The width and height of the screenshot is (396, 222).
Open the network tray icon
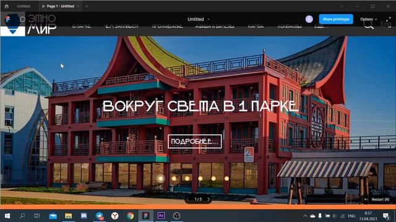[x=342, y=216]
